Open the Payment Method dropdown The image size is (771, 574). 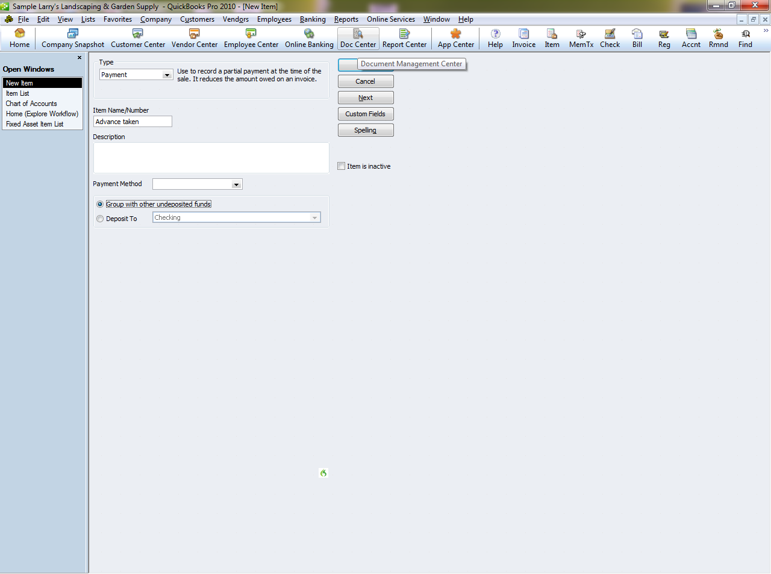236,184
